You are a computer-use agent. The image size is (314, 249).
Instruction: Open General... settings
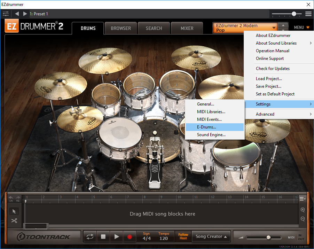[215, 104]
